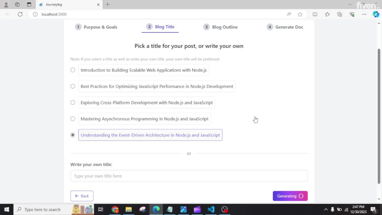Image resolution: width=382 pixels, height=215 pixels.
Task: Open the Blog Title step
Action: coord(160,27)
